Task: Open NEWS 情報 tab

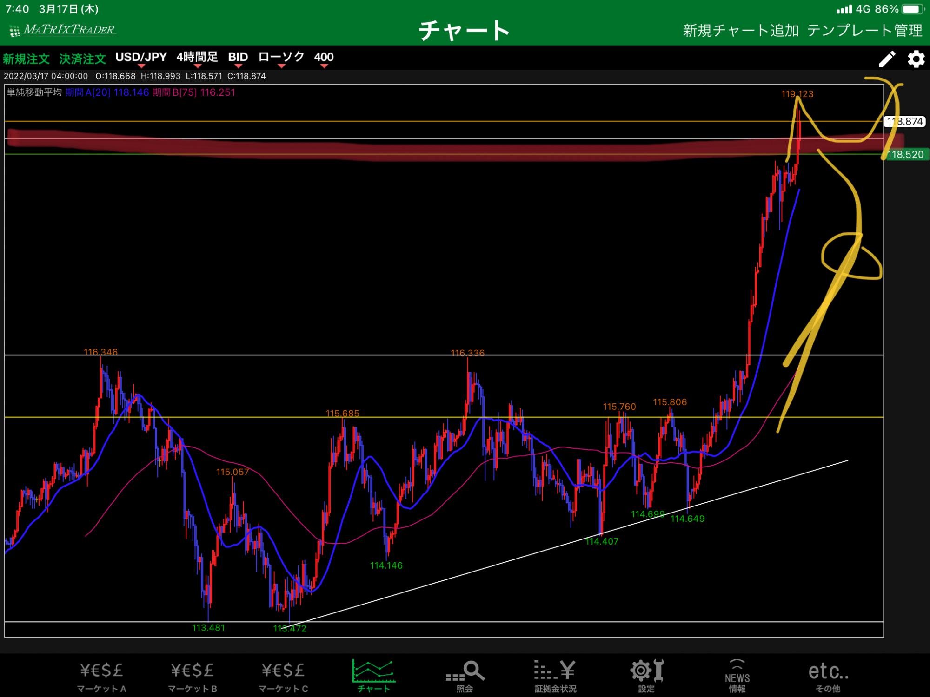Action: pos(737,677)
